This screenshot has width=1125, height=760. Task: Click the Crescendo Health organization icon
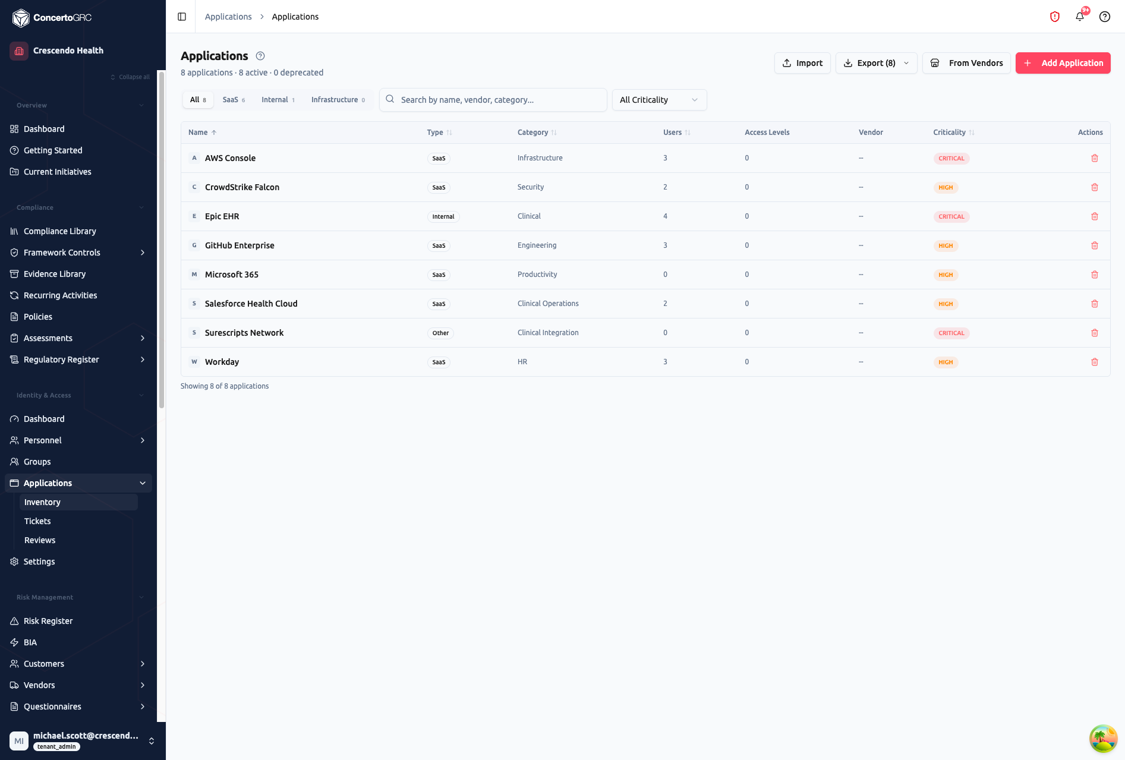tap(19, 51)
